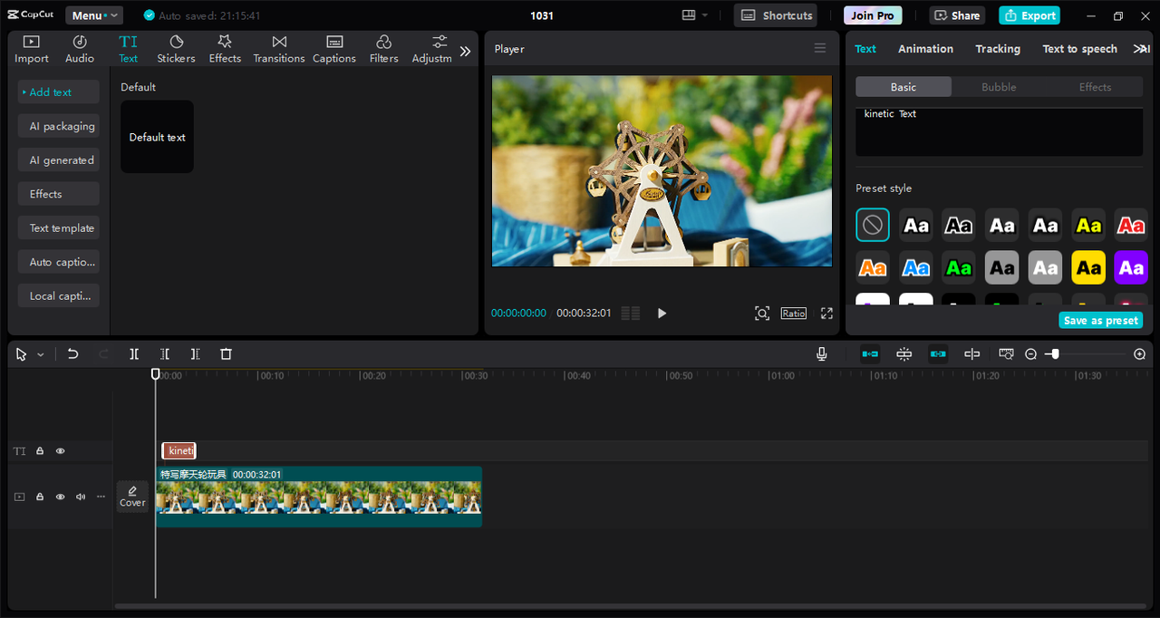The image size is (1160, 618).
Task: Expand the player to fullscreen
Action: pyautogui.click(x=826, y=314)
